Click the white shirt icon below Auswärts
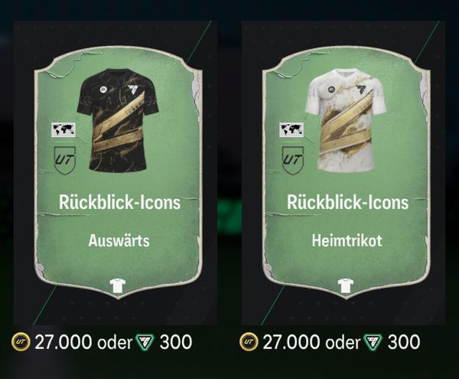Image resolution: width=459 pixels, height=379 pixels. (x=118, y=286)
